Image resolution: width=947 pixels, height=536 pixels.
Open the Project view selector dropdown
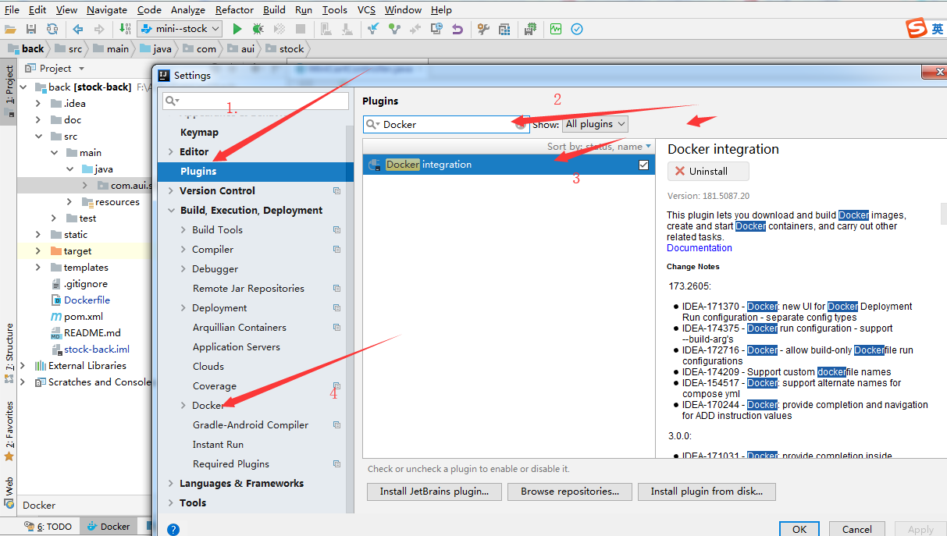pyautogui.click(x=55, y=69)
